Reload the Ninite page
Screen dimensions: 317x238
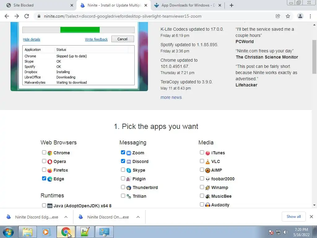coord(27,16)
